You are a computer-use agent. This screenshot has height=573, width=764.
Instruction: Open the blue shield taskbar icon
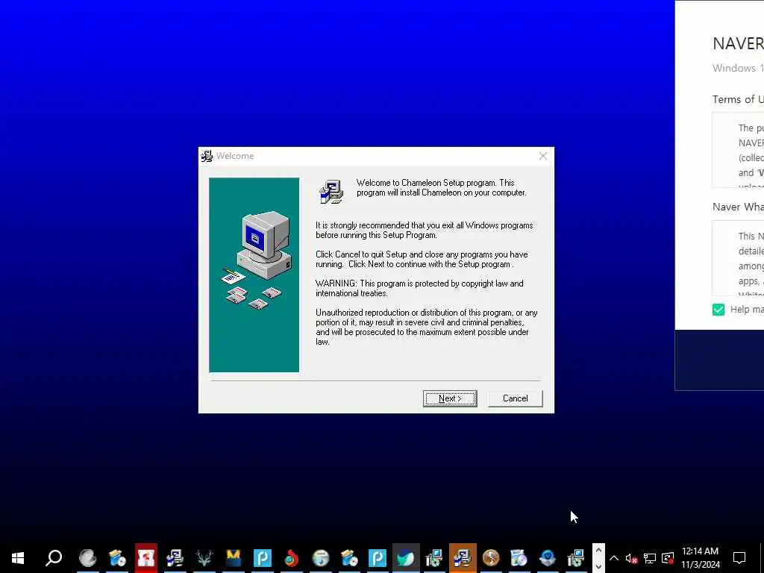(548, 558)
